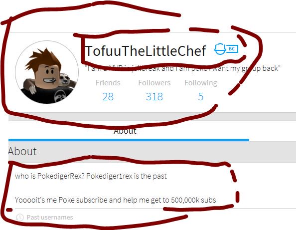This screenshot has width=296, height=230.
Task: Click the avatar's spiky brown hair
Action: click(44, 58)
